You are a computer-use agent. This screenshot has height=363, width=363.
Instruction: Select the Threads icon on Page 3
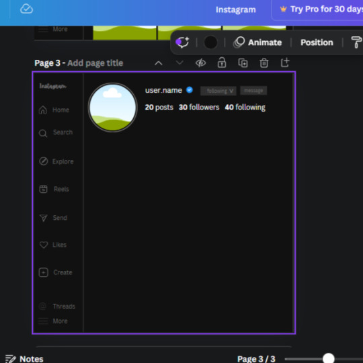(42, 307)
